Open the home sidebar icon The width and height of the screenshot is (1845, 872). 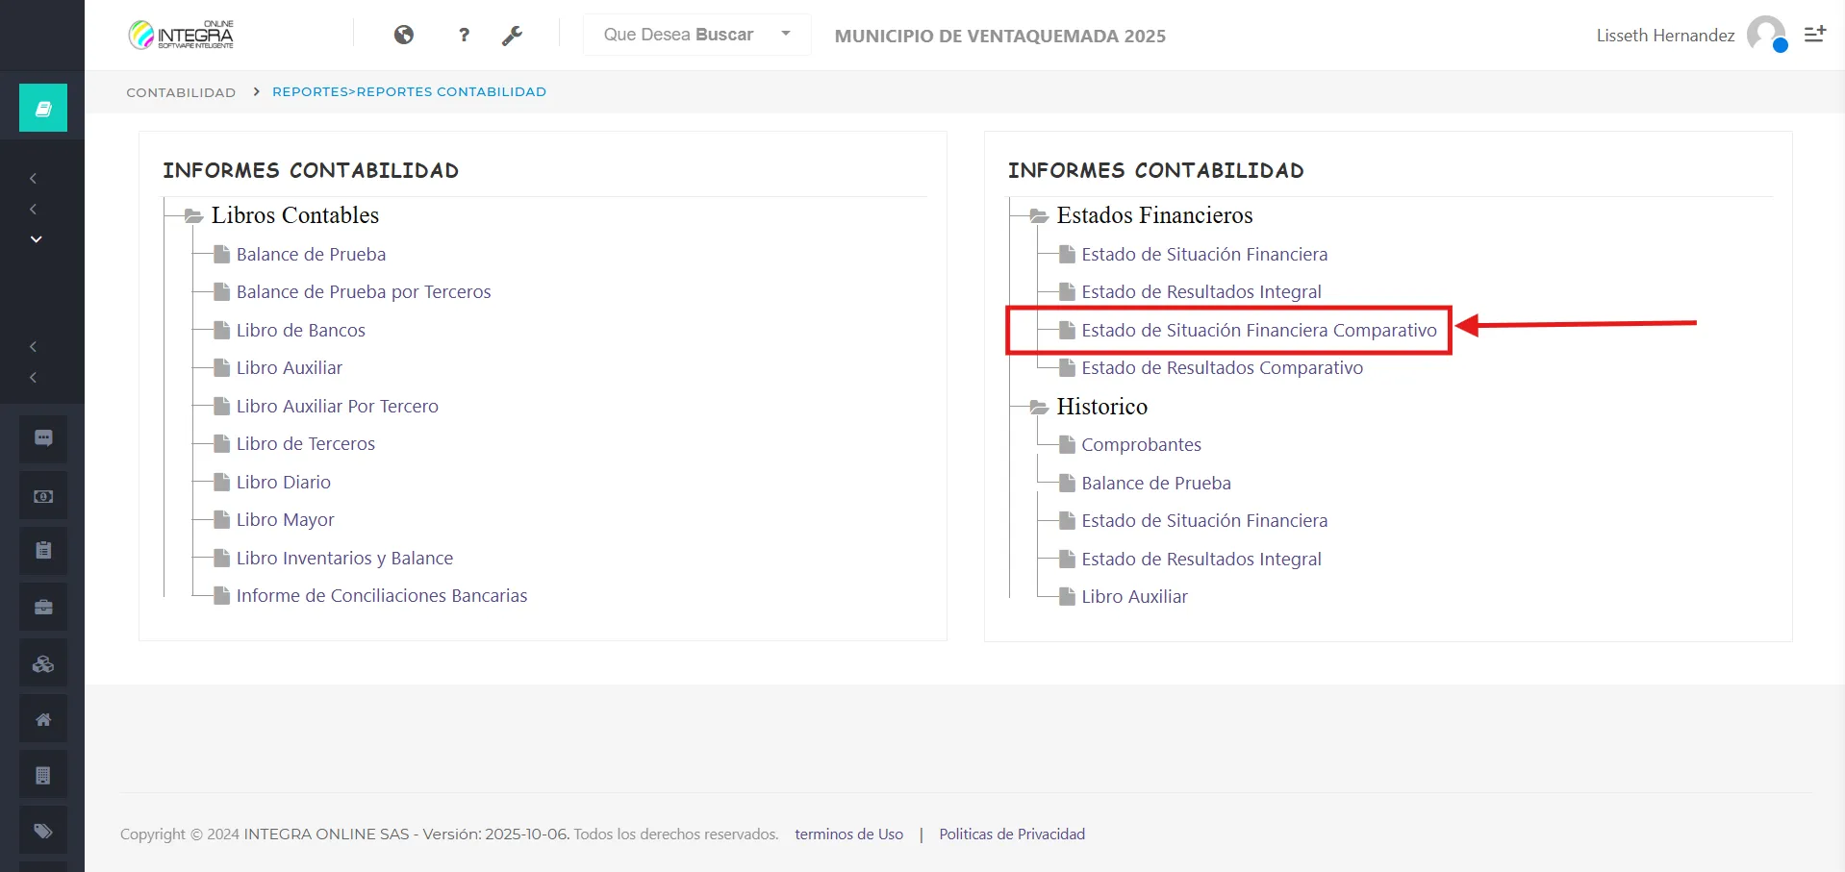coord(43,719)
